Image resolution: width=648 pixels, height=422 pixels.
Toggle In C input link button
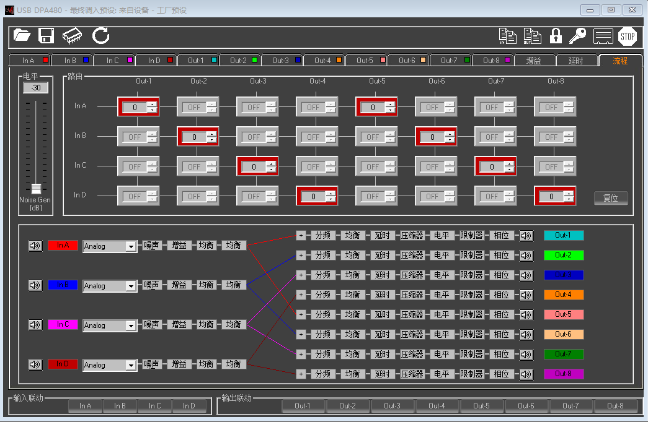point(154,406)
